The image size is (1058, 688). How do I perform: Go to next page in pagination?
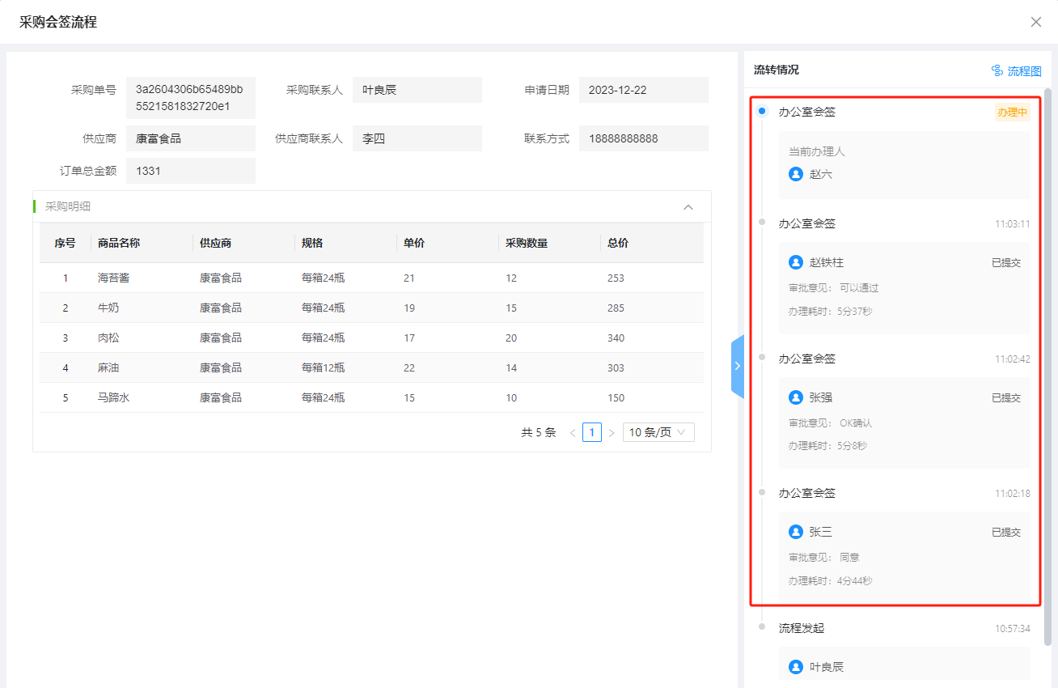click(x=612, y=433)
